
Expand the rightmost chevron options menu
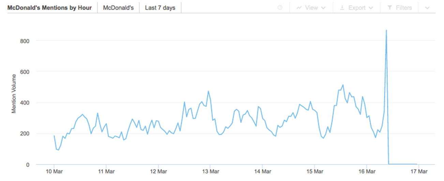428,8
